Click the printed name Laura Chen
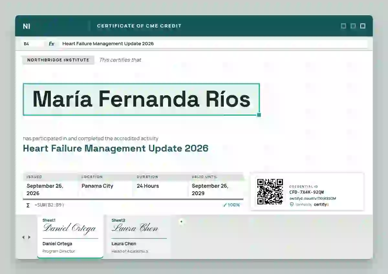Image resolution: width=388 pixels, height=274 pixels. coord(124,244)
